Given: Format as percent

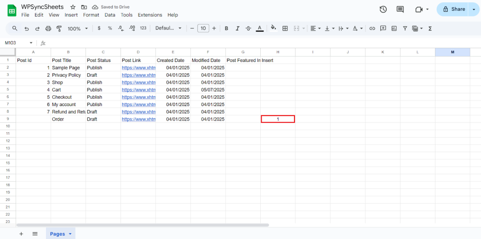Looking at the screenshot, I should tap(110, 28).
